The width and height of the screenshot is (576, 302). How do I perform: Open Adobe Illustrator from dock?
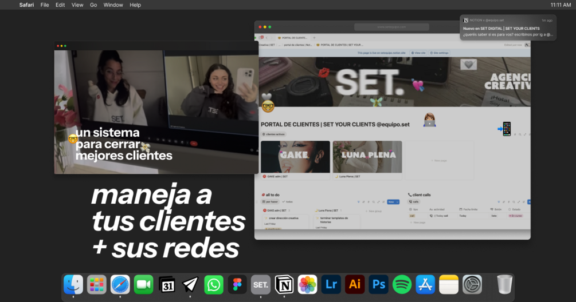355,284
